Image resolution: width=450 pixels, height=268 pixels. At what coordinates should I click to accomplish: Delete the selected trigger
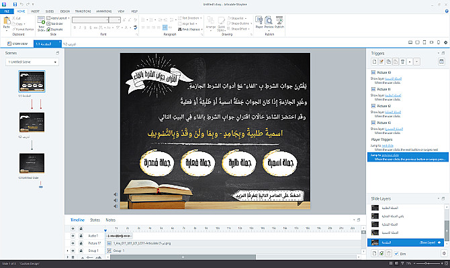(x=402, y=62)
